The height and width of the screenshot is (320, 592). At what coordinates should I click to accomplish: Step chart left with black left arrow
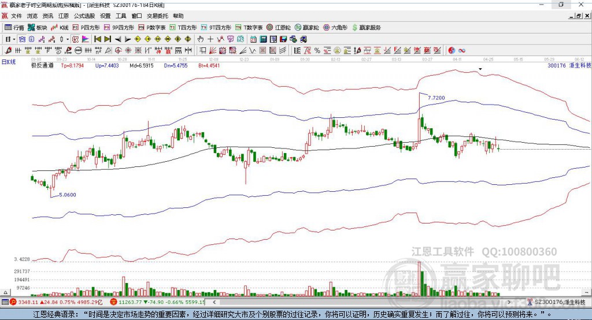118,39
